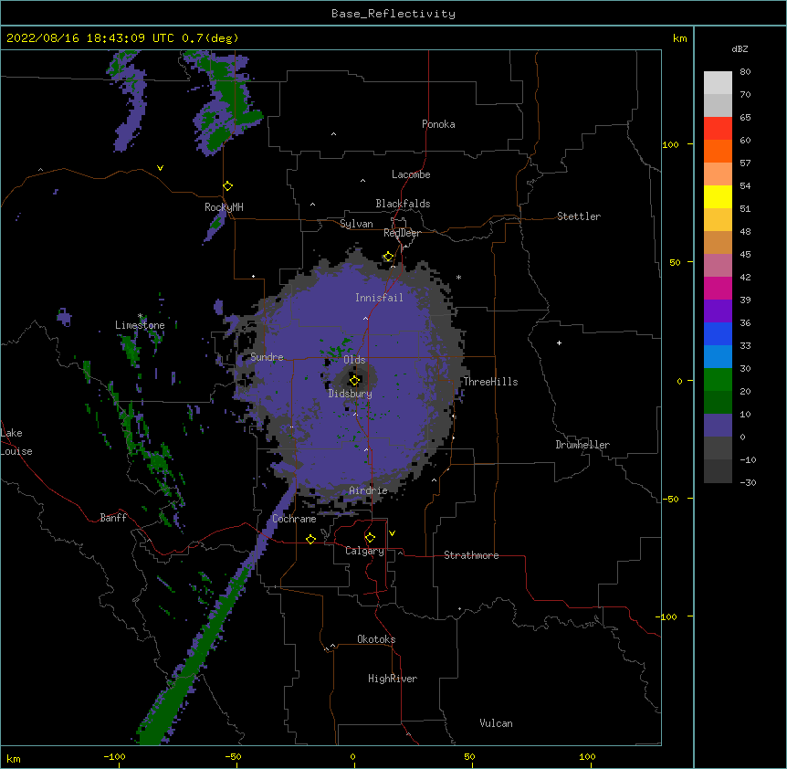Pick the bright green 20-30 dBZ swatch
The height and width of the screenshot is (769, 787).
[718, 380]
